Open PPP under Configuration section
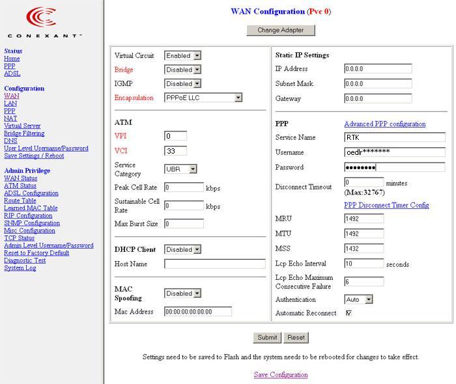 tap(10, 111)
